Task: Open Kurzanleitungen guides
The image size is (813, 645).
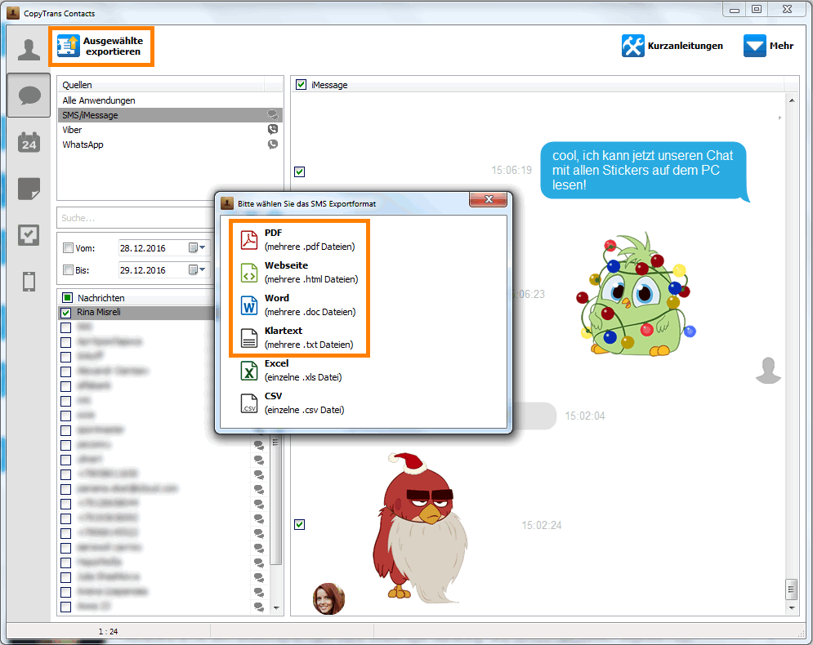Action: click(672, 46)
